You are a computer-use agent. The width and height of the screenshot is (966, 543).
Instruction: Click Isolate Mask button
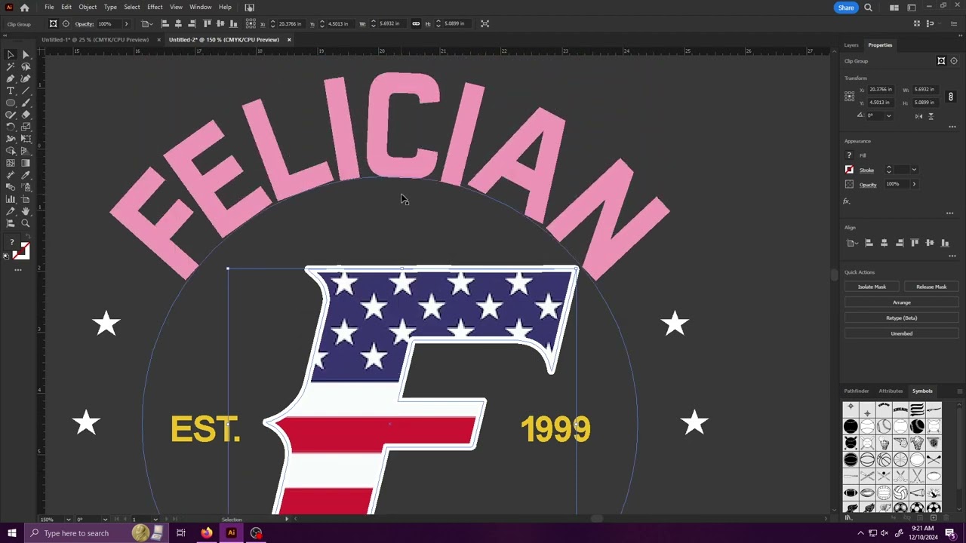pyautogui.click(x=872, y=287)
